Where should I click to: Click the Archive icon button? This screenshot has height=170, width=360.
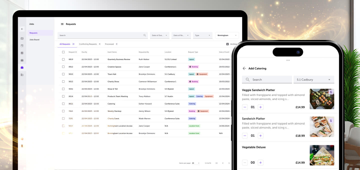pyautogui.click(x=227, y=44)
